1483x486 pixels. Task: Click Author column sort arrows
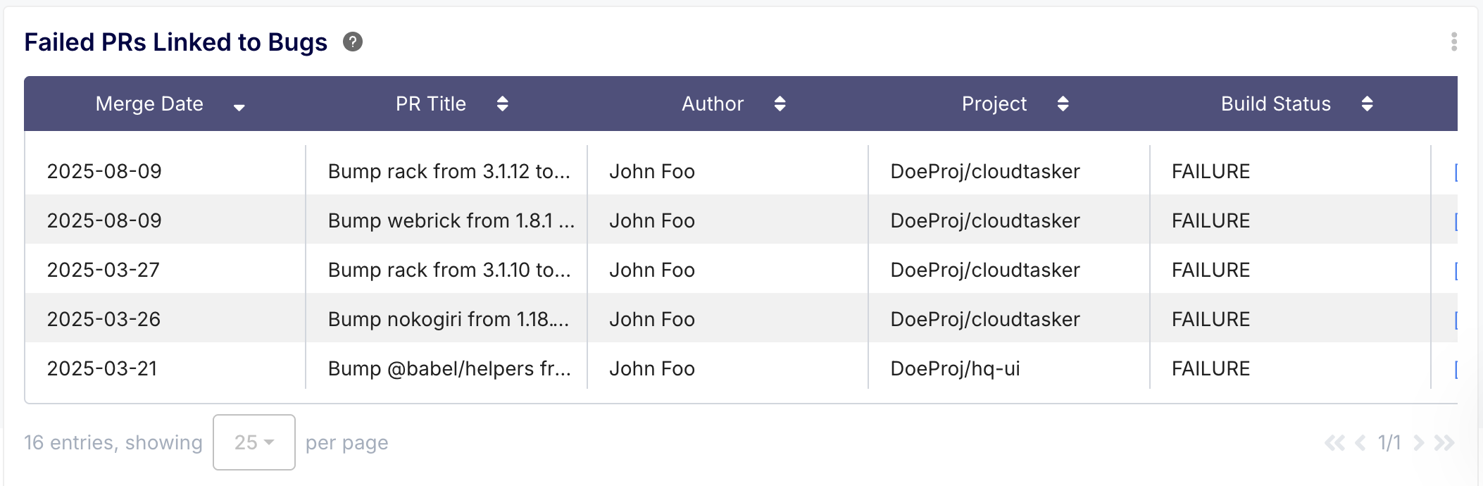point(780,104)
